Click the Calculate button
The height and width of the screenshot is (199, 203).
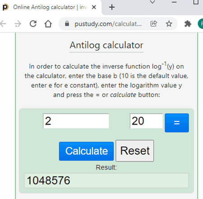pyautogui.click(x=86, y=151)
